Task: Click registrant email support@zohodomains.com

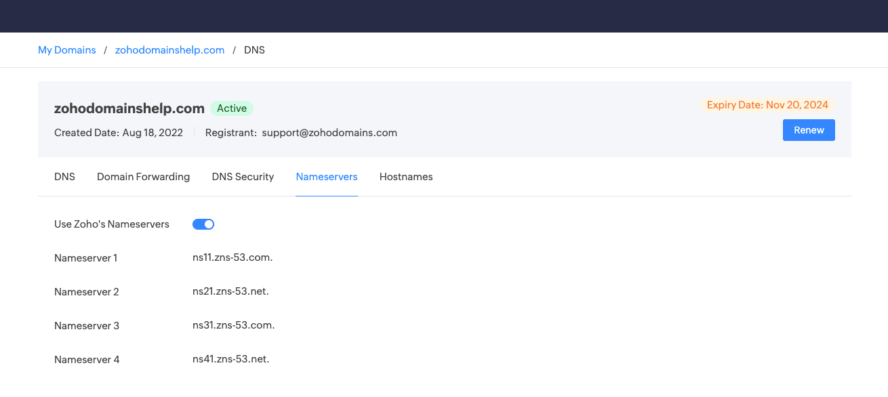Action: 329,133
